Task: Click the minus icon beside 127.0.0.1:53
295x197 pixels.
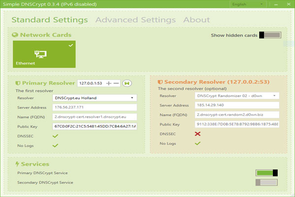Action: pos(117,83)
